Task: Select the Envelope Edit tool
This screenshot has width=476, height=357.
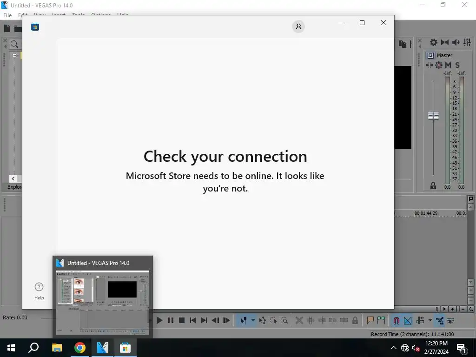Action: [263, 321]
